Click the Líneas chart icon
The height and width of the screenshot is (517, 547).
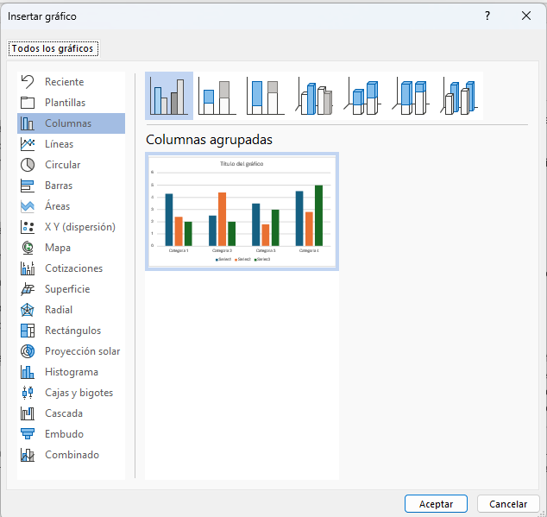28,144
